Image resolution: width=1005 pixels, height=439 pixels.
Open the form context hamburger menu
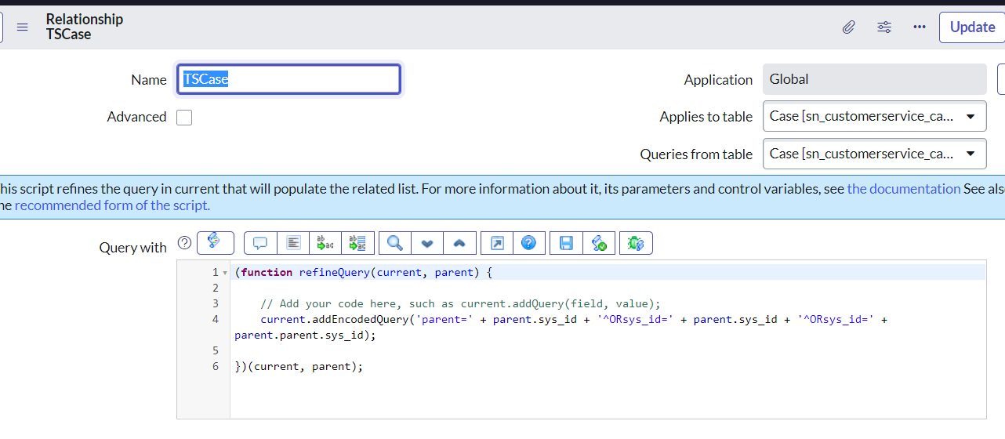point(23,27)
